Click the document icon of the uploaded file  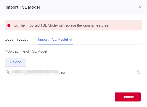[7, 72]
